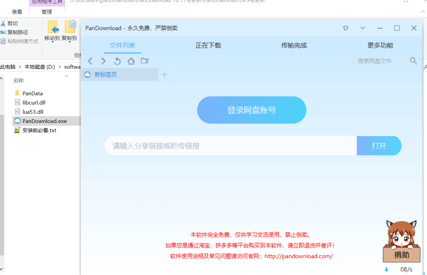
Task: Click the share link input field
Action: tap(231, 146)
